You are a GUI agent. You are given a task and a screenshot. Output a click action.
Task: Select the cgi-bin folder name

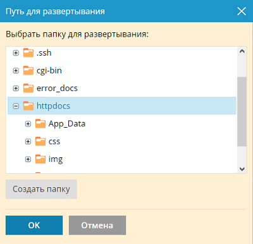coord(49,71)
